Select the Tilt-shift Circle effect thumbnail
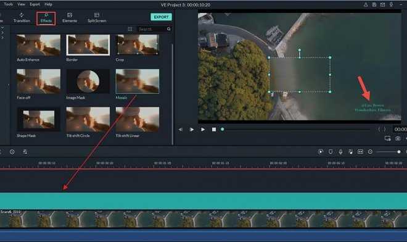 (x=88, y=119)
